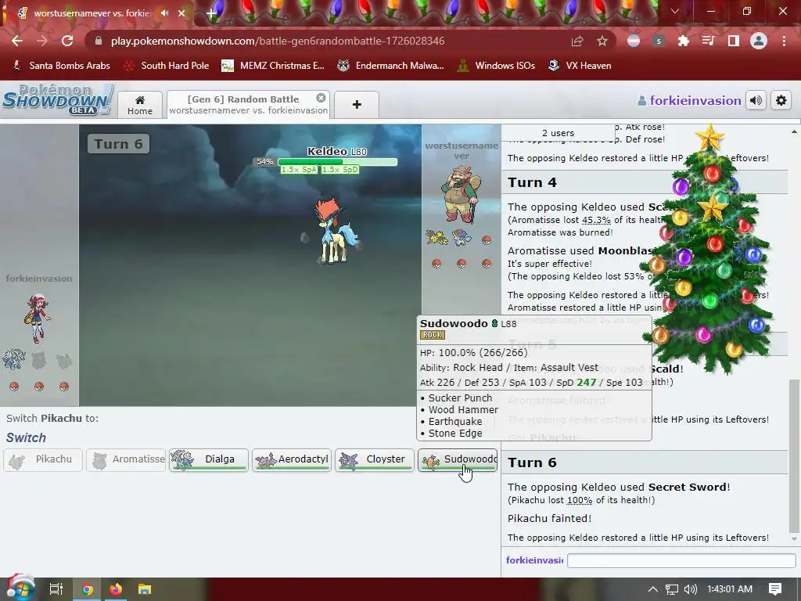This screenshot has height=601, width=801.
Task: Open the network tray icon
Action: (672, 589)
